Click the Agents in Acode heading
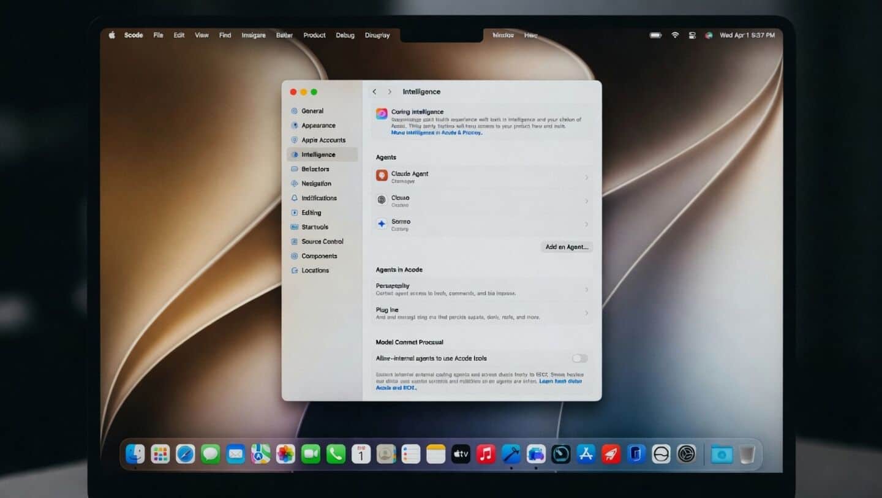Screen dimensions: 882x498 tap(399, 270)
